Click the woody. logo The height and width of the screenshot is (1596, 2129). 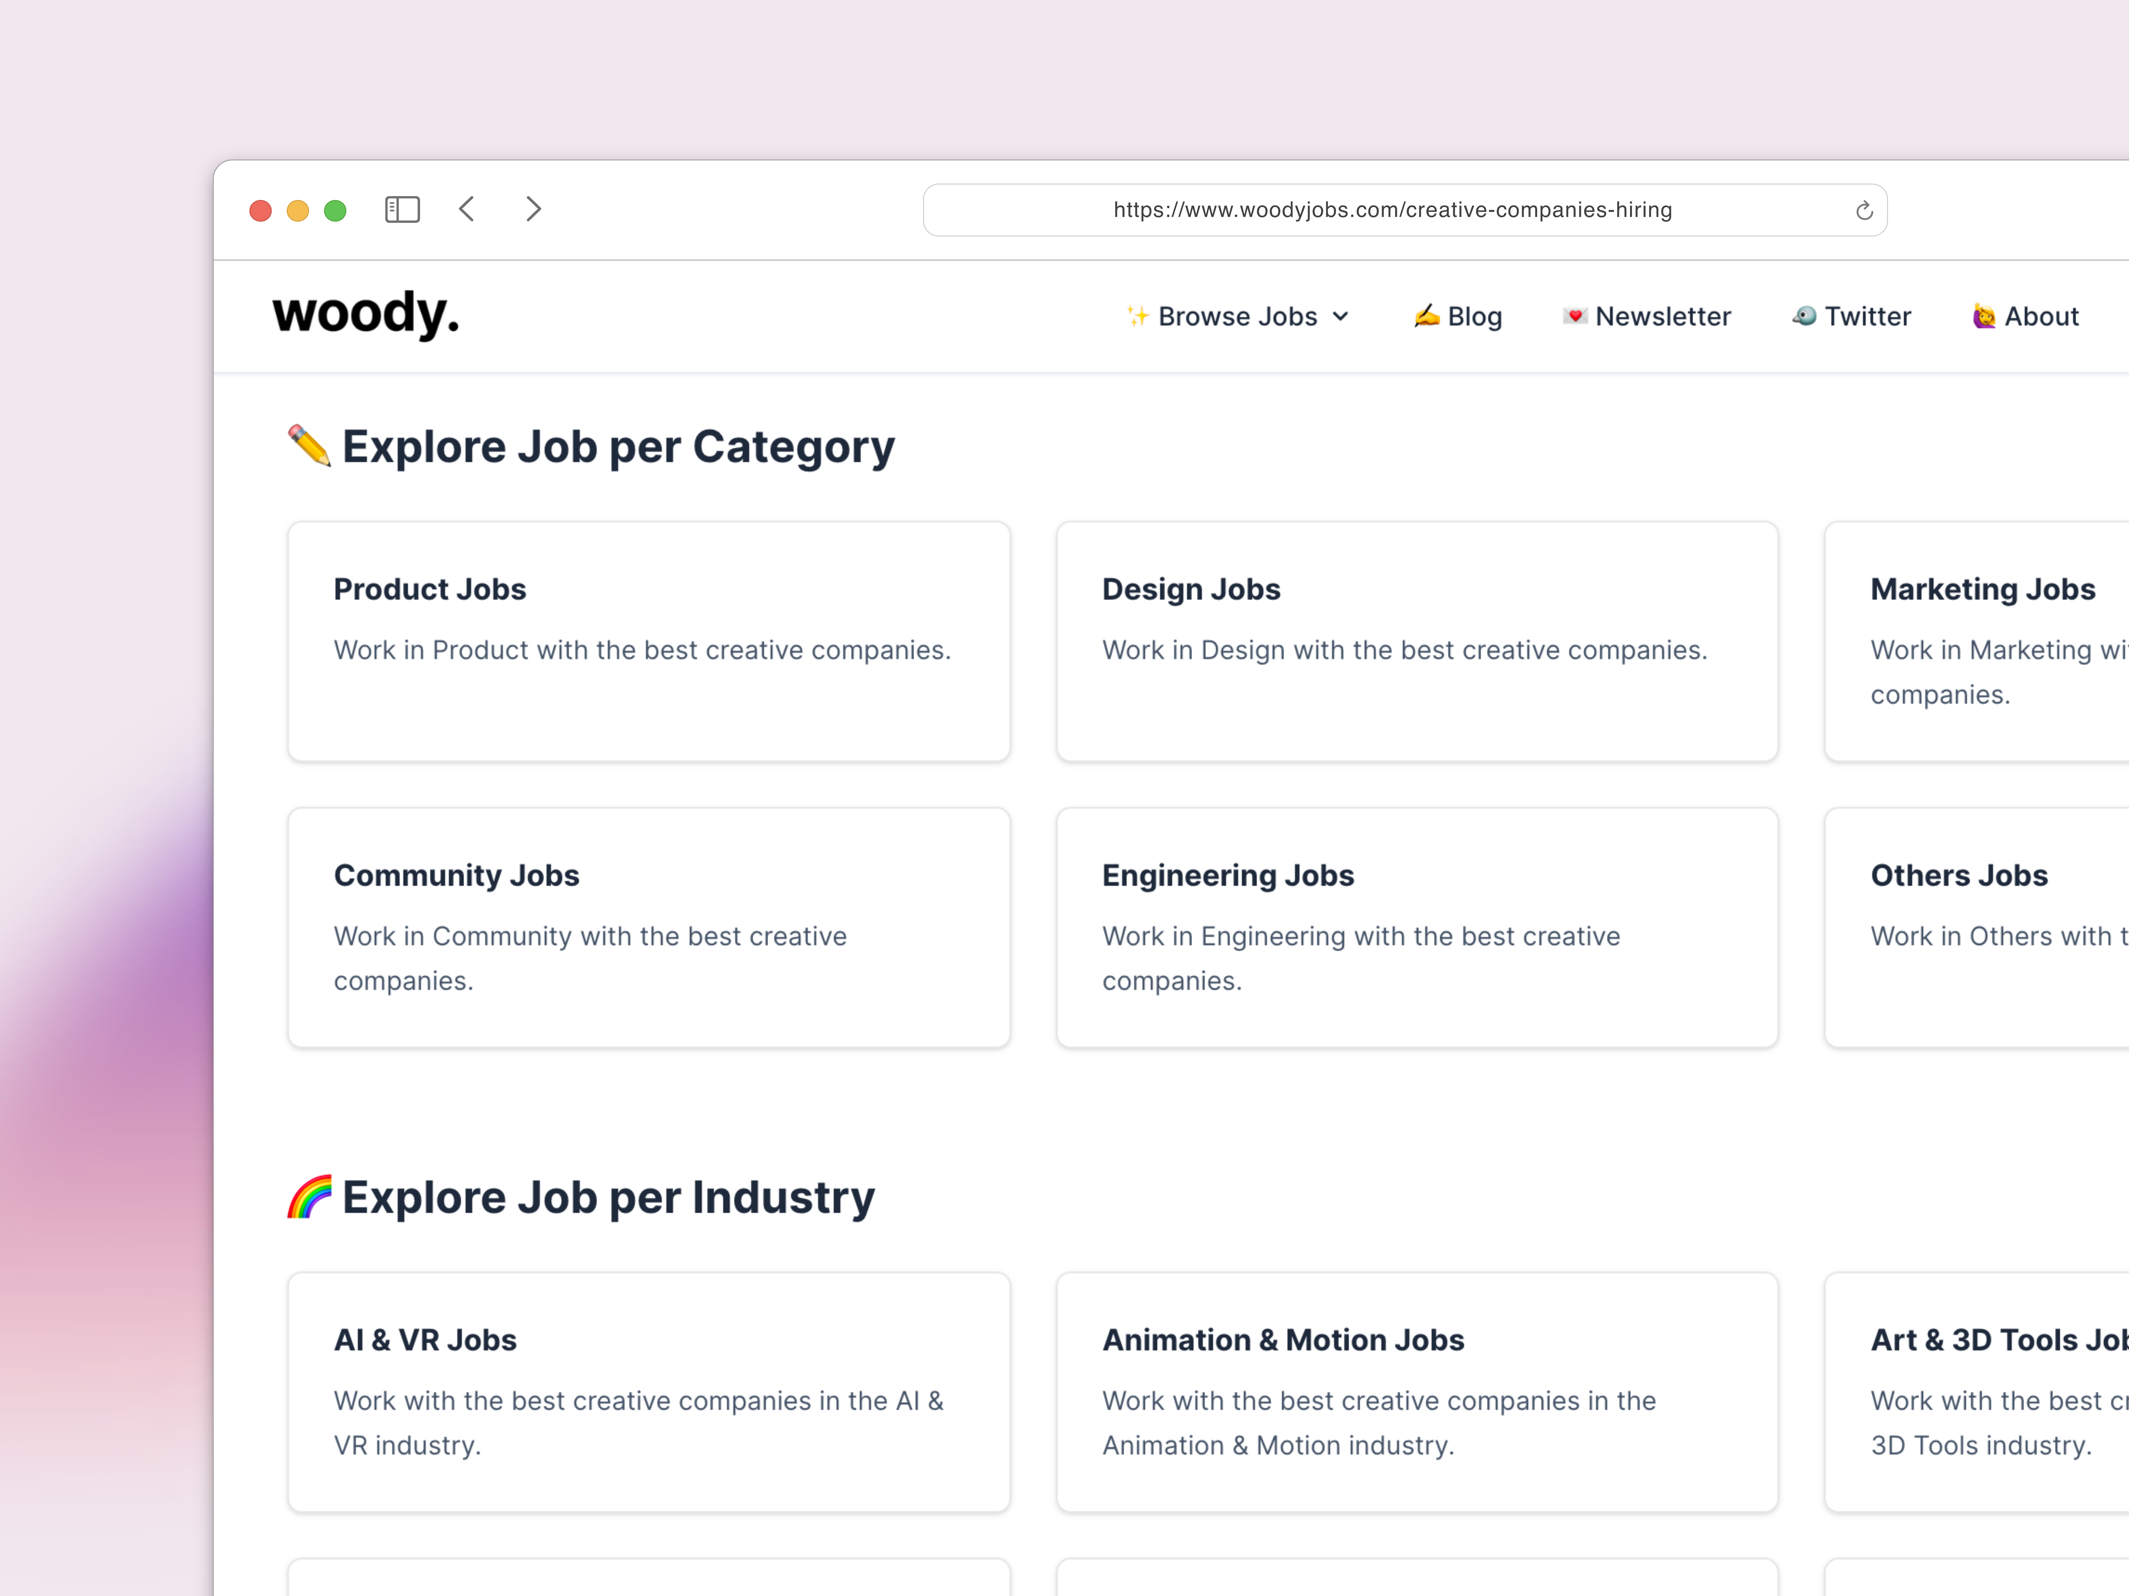(366, 314)
